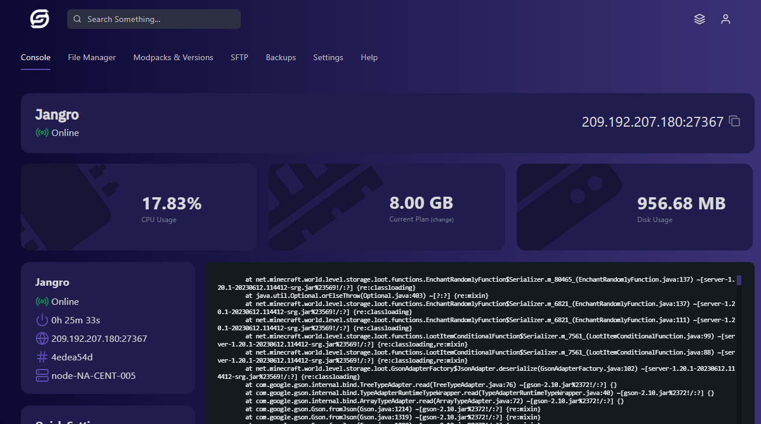
Task: Click the node icon beside node-NA-CENT-005
Action: 42,375
